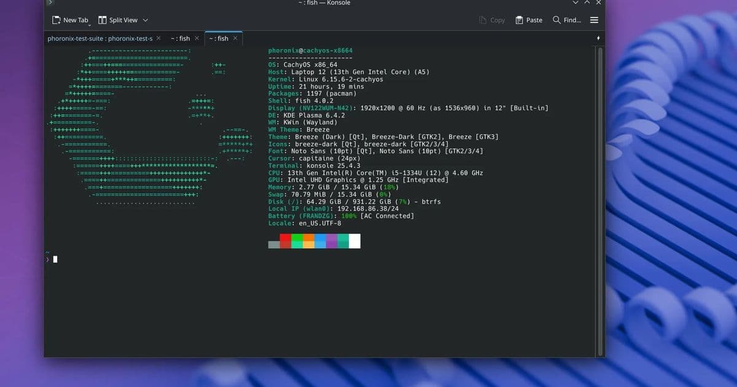This screenshot has height=387, width=737.
Task: Expand the Split View dropdown arrow
Action: click(146, 20)
